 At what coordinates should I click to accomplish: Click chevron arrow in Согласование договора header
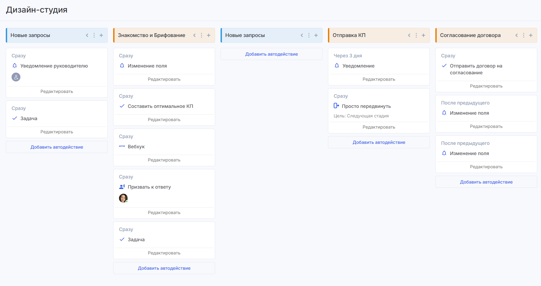517,35
